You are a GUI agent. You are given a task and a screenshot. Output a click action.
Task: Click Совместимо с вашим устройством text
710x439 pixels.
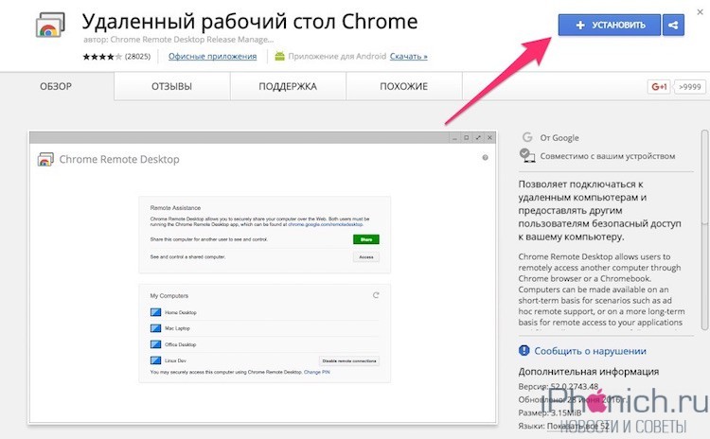[x=608, y=156]
